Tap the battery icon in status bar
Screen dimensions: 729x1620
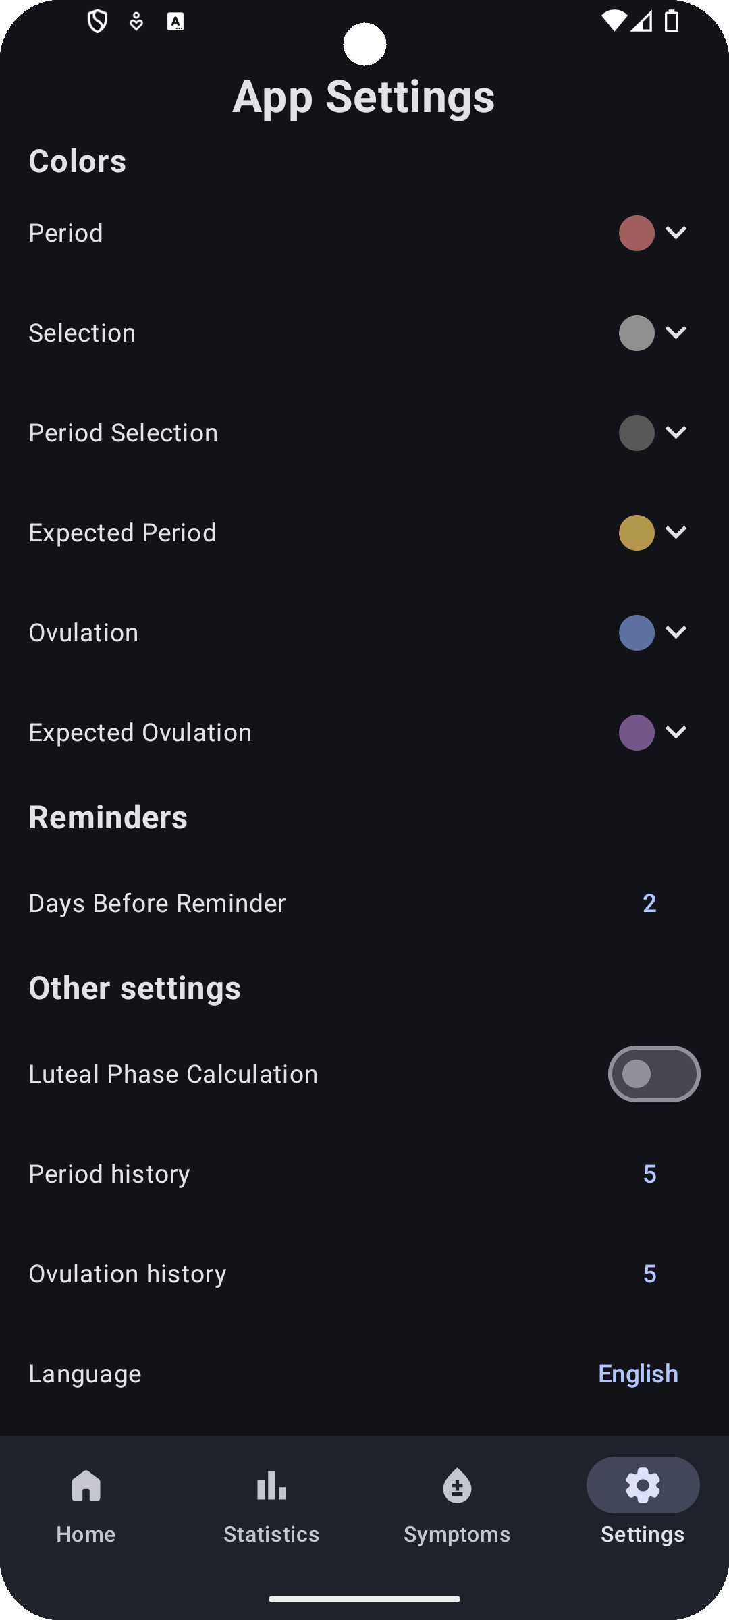pyautogui.click(x=672, y=22)
